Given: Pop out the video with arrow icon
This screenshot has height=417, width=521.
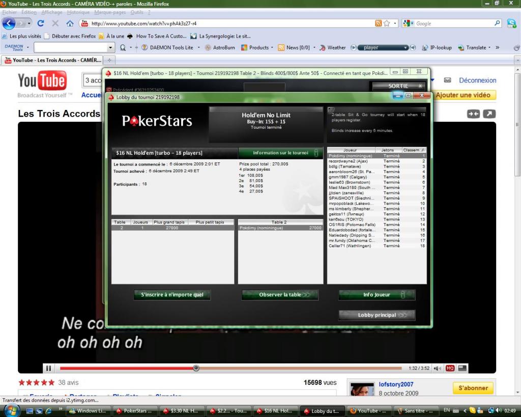Looking at the screenshot, I should pyautogui.click(x=489, y=114).
